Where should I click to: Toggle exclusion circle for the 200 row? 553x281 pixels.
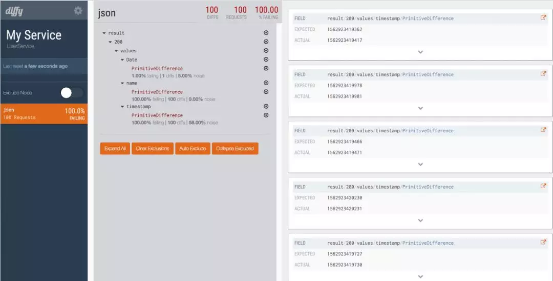click(x=266, y=42)
